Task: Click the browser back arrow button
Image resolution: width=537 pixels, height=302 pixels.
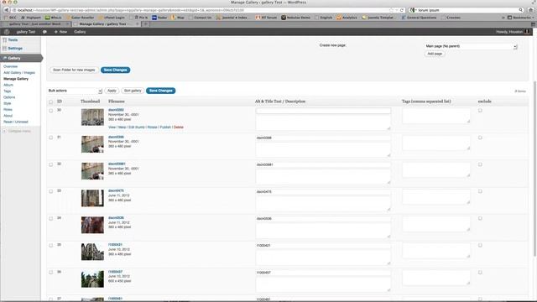Action: pos(6,10)
